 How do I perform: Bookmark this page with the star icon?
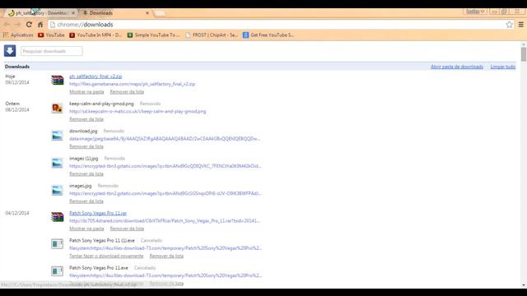coord(509,25)
